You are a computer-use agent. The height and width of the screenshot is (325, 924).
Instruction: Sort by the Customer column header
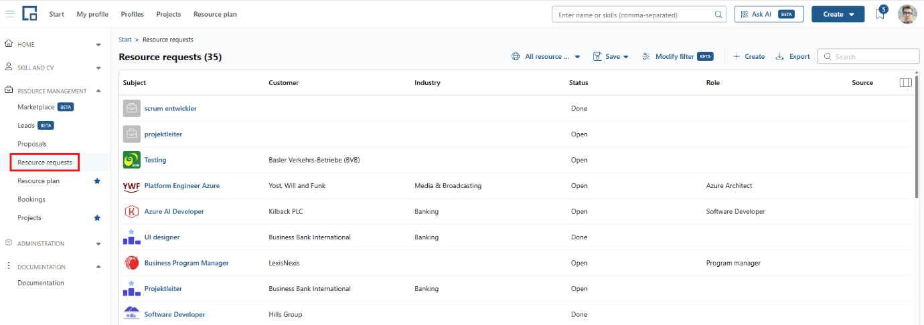tap(284, 83)
